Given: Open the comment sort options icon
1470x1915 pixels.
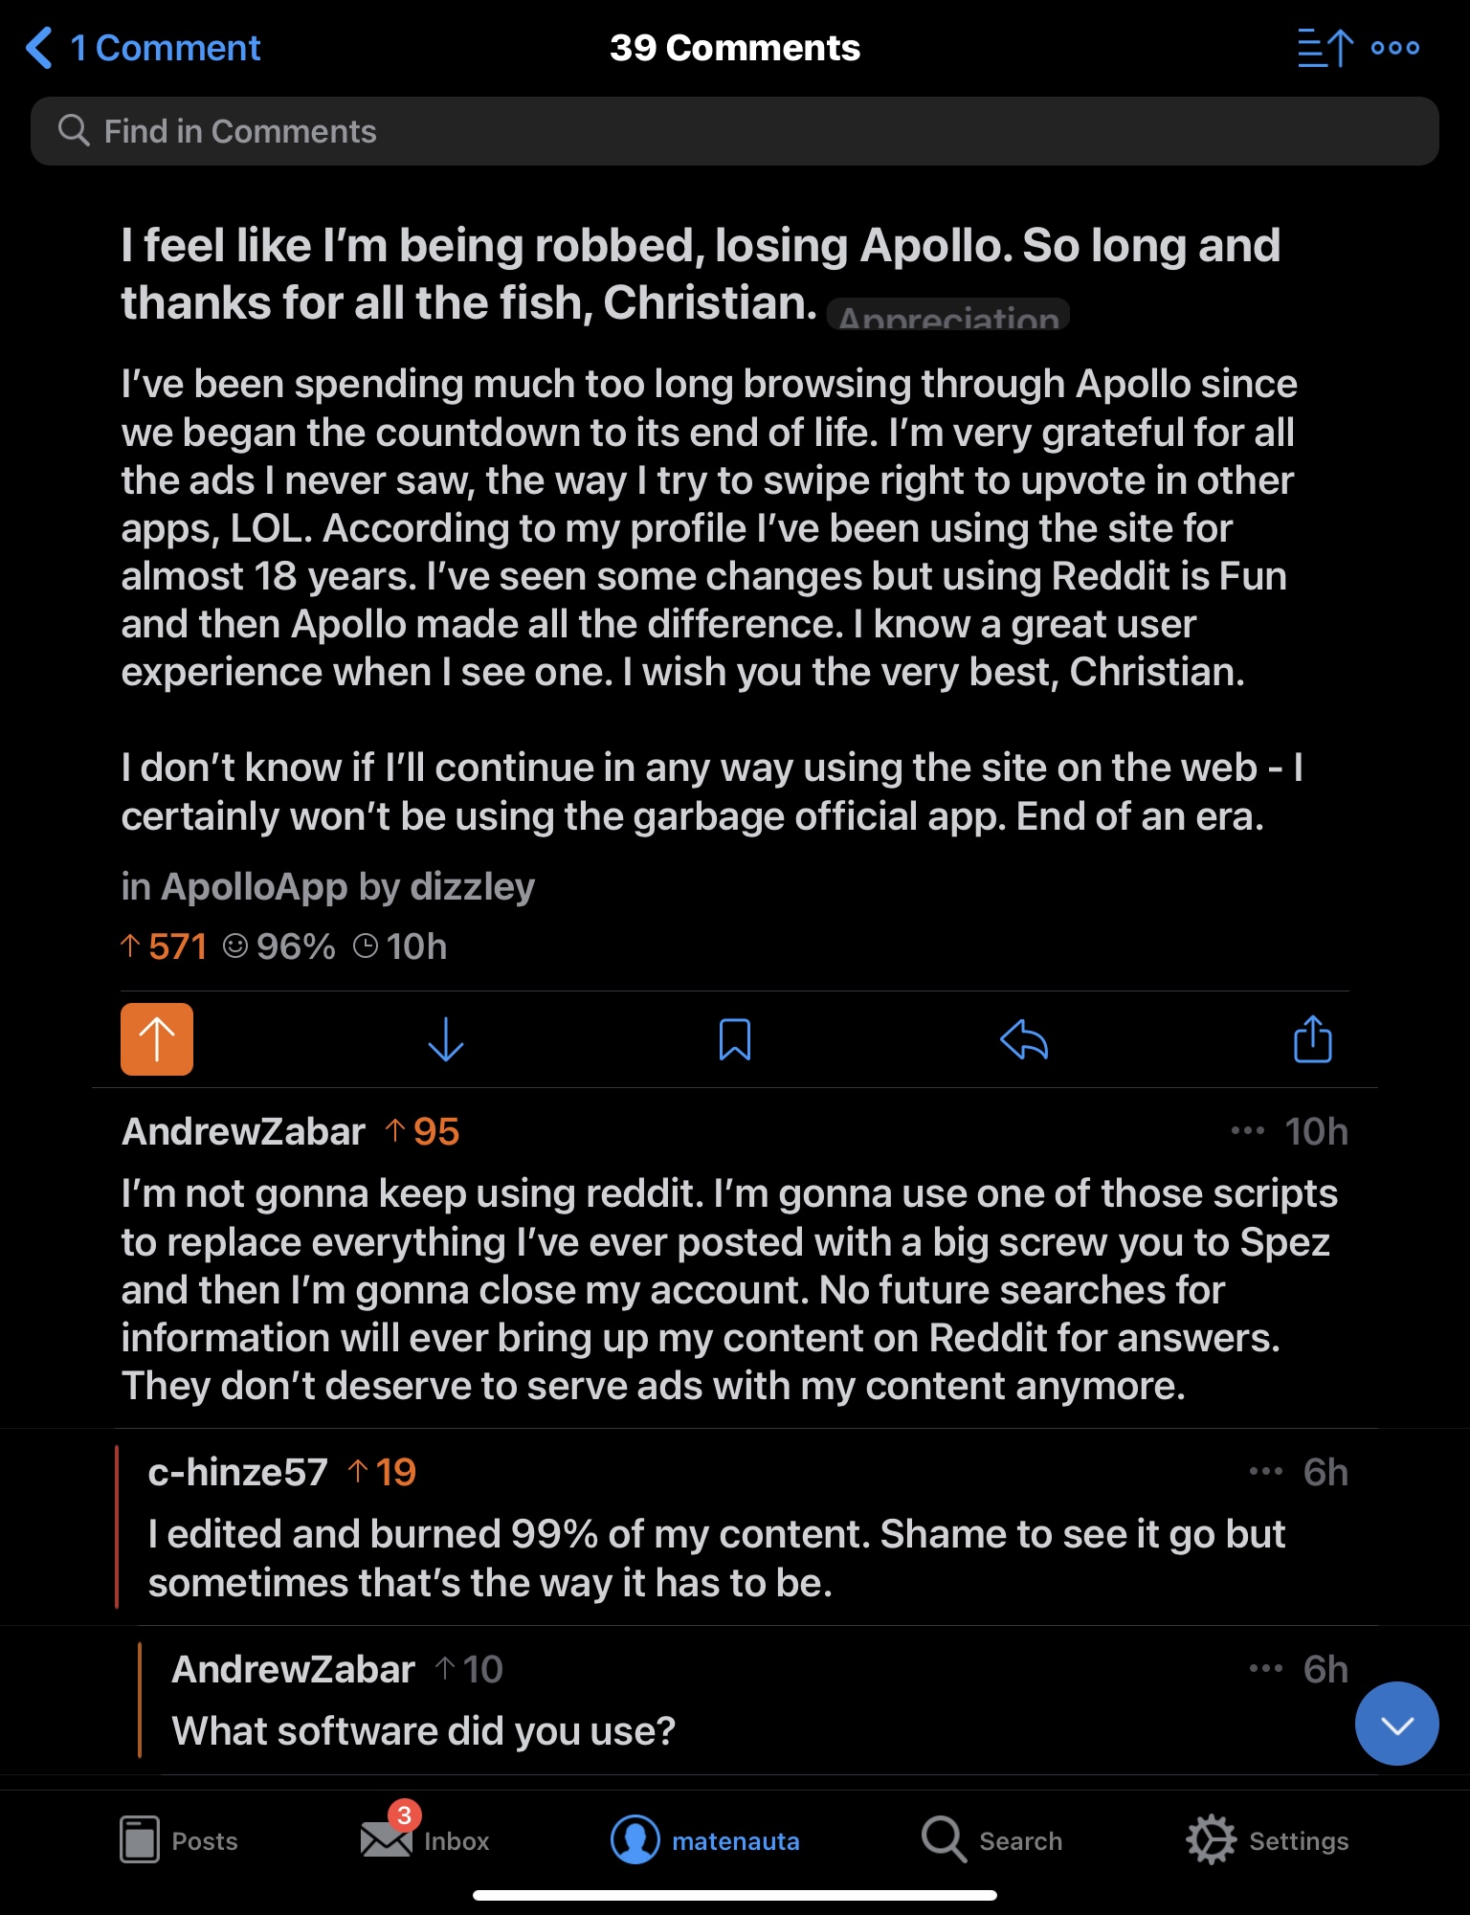Looking at the screenshot, I should click(1325, 48).
